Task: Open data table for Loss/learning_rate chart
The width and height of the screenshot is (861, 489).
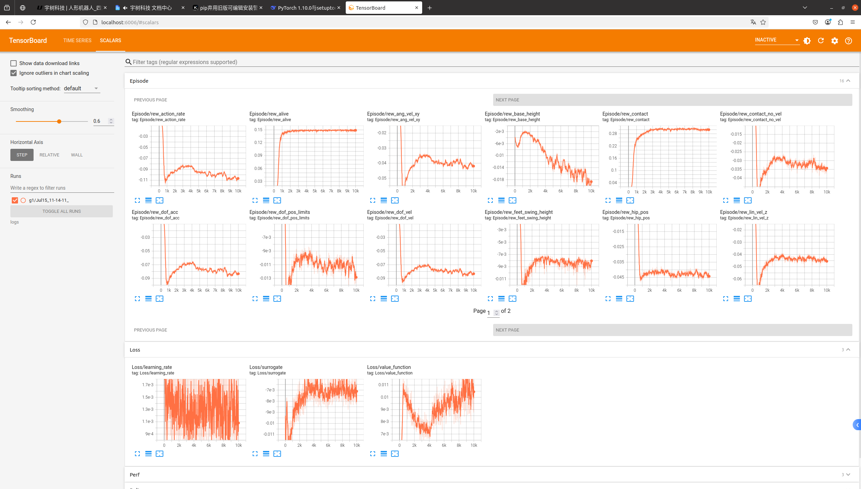Action: point(148,454)
